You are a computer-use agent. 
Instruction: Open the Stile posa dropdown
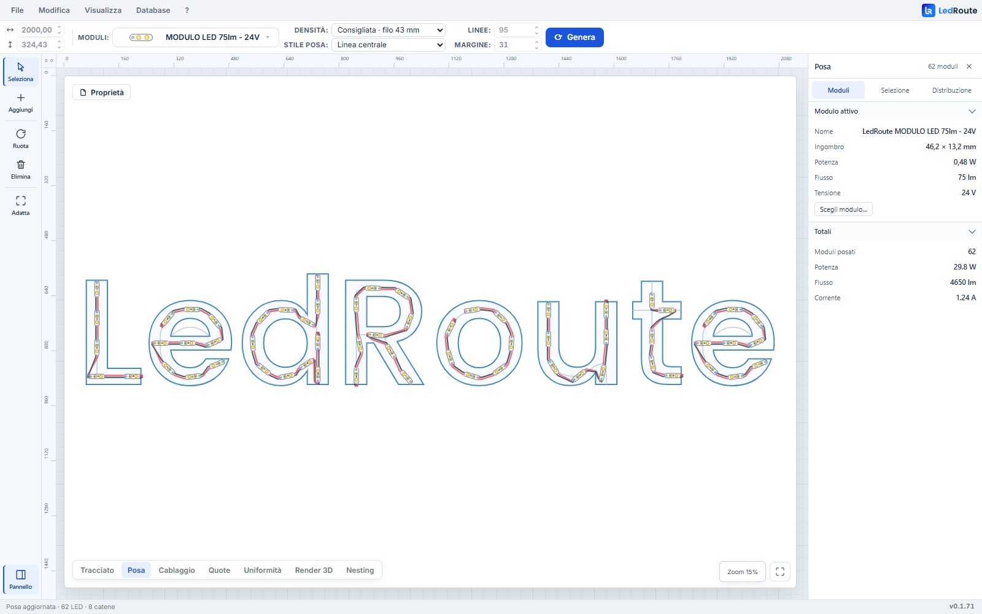389,45
